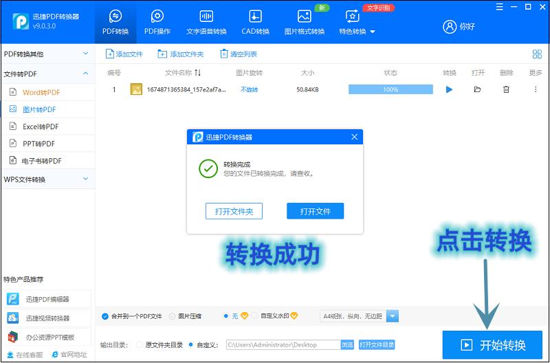Click the VIP diamond icon beside 无
The image size is (550, 363).
[x=244, y=316]
